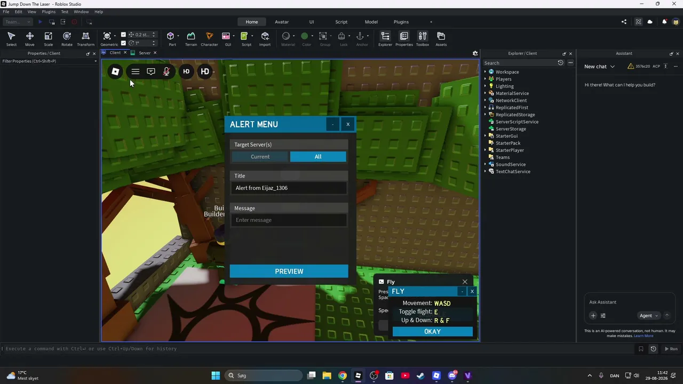Click Run in the command bar
Viewport: 683px width, 384px height.
[671, 349]
